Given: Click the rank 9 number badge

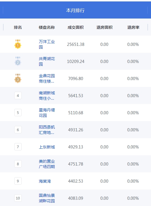Looking at the screenshot, I should click(x=18, y=181).
